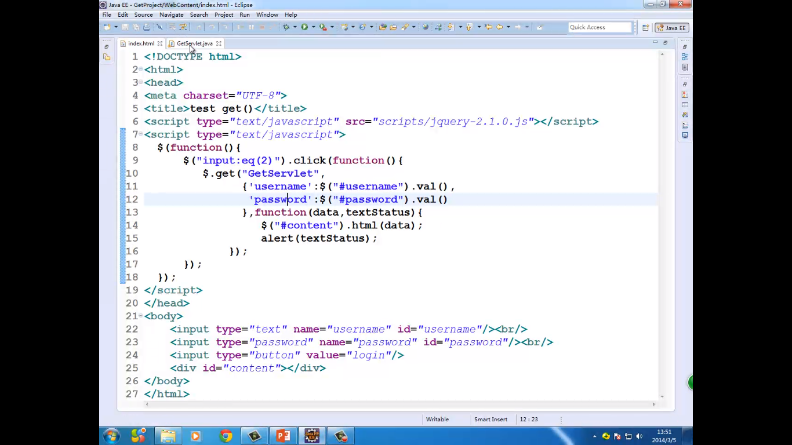Open the External Tools dropdown arrow
Image resolution: width=792 pixels, height=445 pixels.
pos(332,27)
